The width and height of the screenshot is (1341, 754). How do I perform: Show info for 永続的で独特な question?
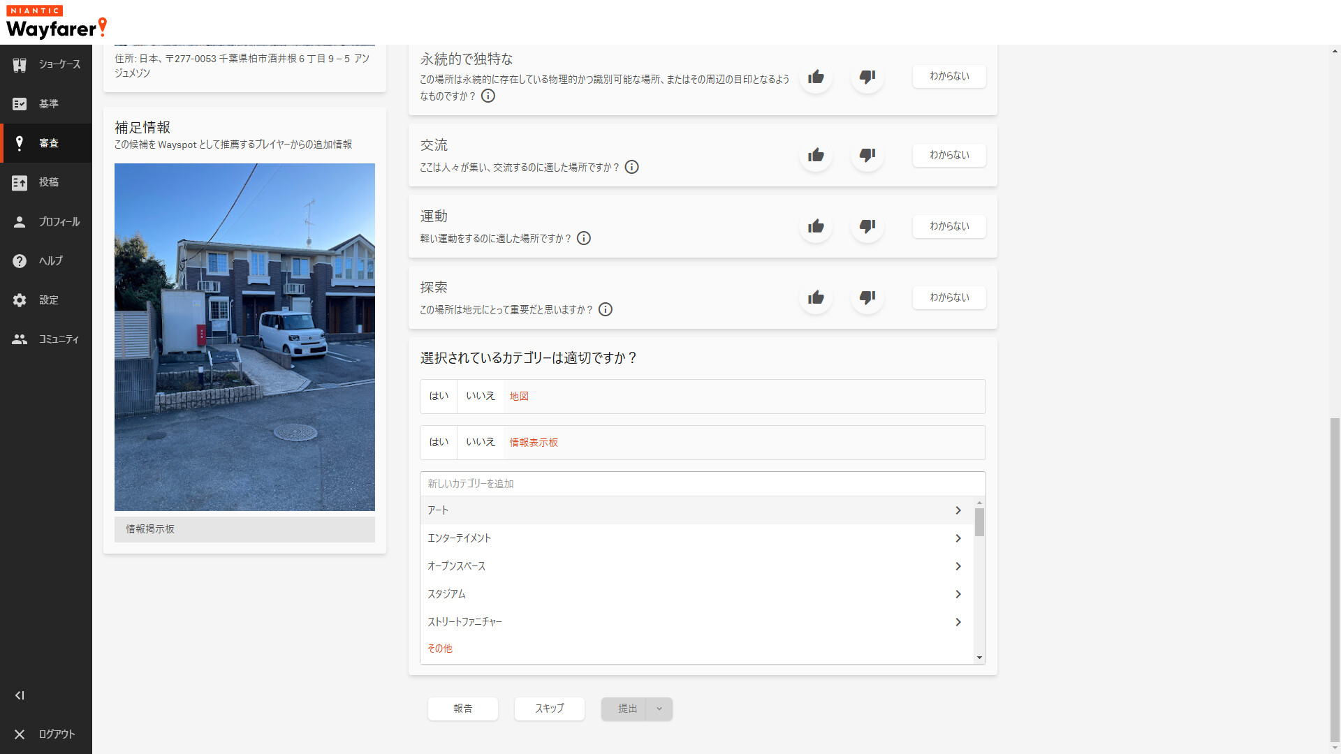pos(488,96)
